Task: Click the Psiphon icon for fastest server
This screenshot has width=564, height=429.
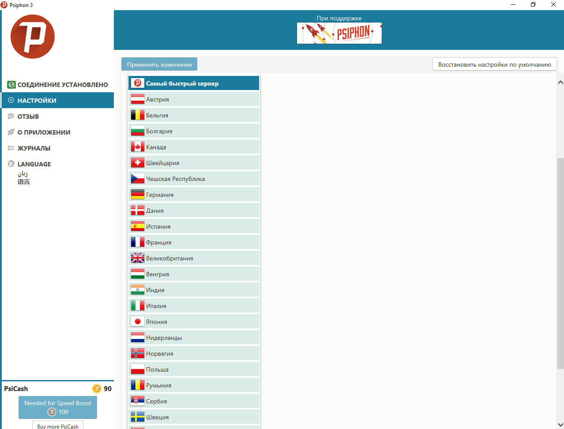Action: 138,83
